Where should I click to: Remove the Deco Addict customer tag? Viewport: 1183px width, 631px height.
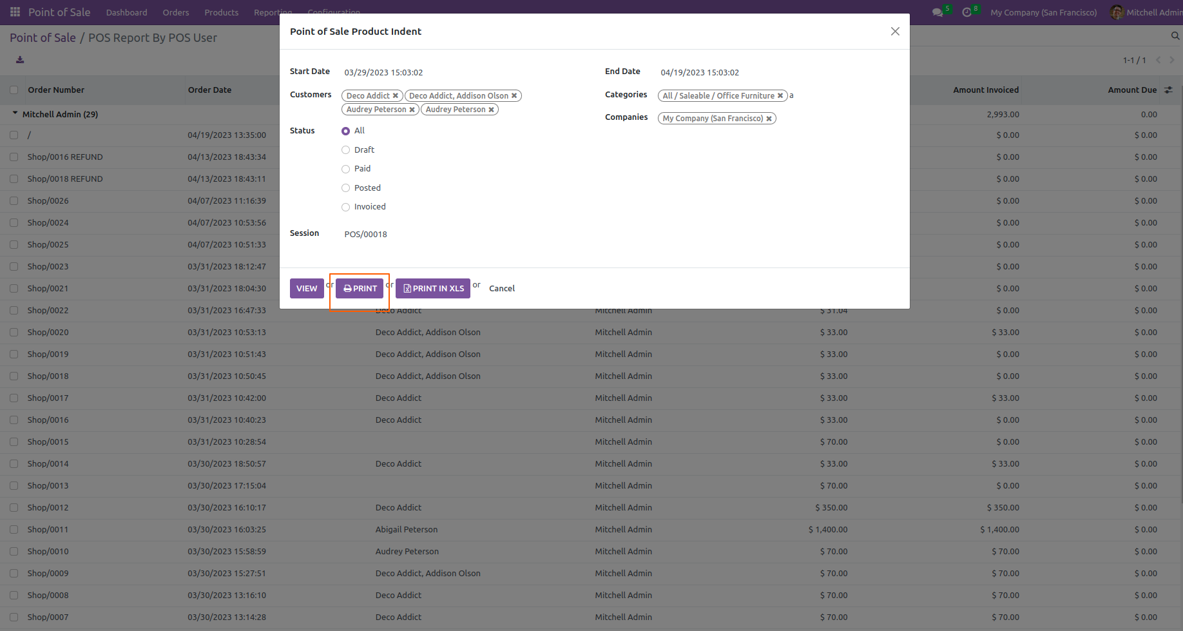coord(396,96)
